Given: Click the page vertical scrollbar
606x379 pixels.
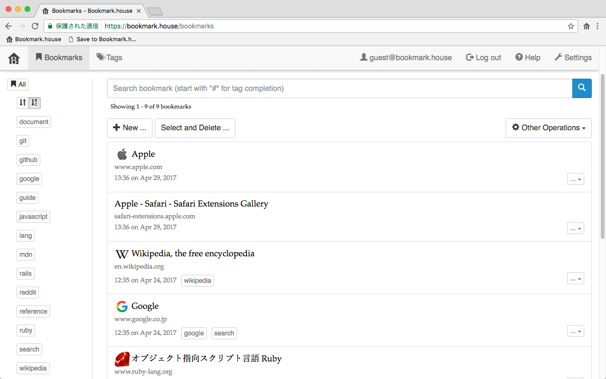Looking at the screenshot, I should (603, 156).
